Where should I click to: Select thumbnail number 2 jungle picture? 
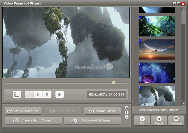[x=157, y=26]
